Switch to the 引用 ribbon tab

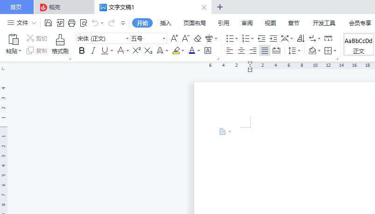224,23
